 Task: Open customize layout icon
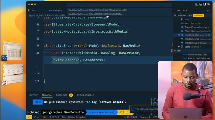[209, 4]
